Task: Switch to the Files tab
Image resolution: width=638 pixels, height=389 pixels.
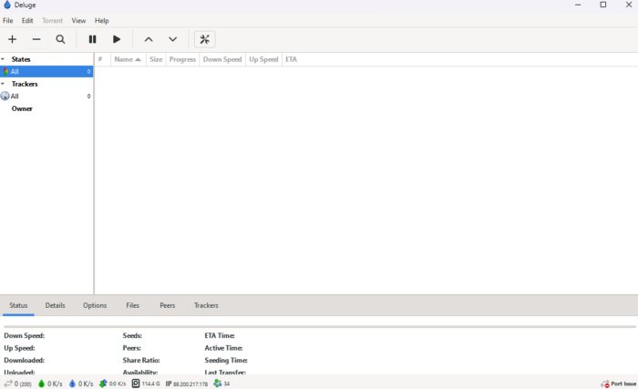Action: [133, 305]
